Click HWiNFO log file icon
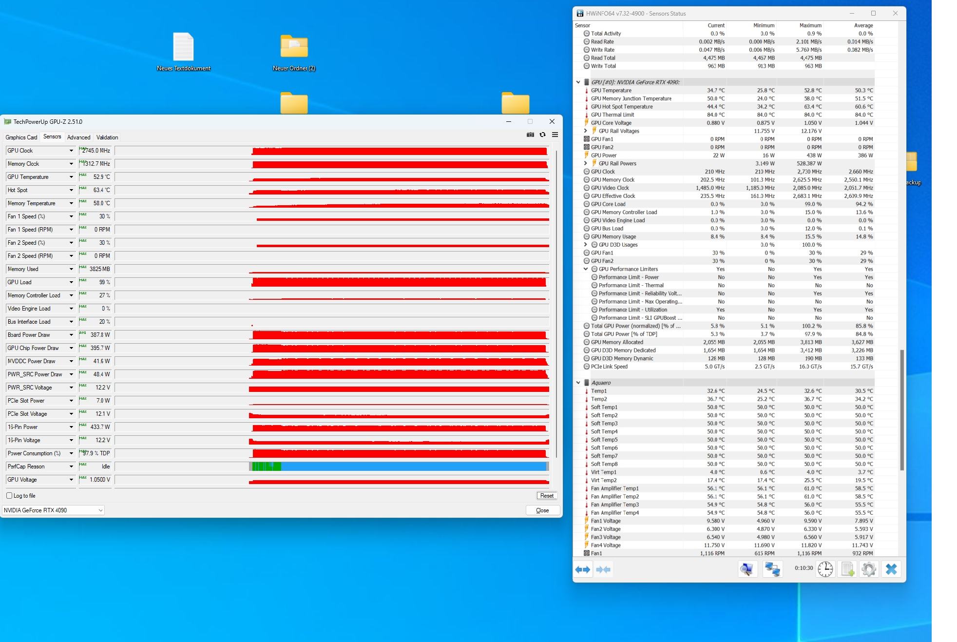 pos(847,569)
